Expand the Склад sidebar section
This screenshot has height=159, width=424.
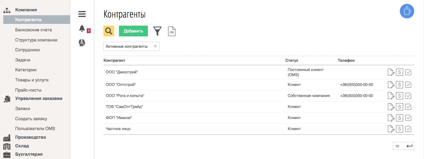coord(22,146)
